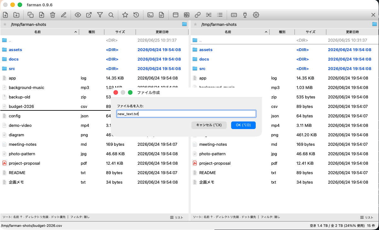Sort left pane by 更新日時 column header
Image resolution: width=379 pixels, height=230 pixels.
tap(162, 32)
